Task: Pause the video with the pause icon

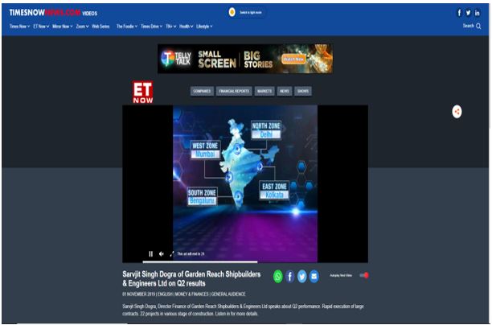Action: coord(150,253)
